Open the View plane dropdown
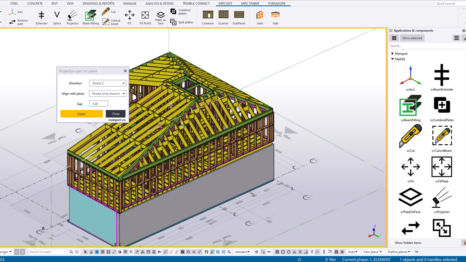Viewport: 466px width, 262px height. point(372,252)
